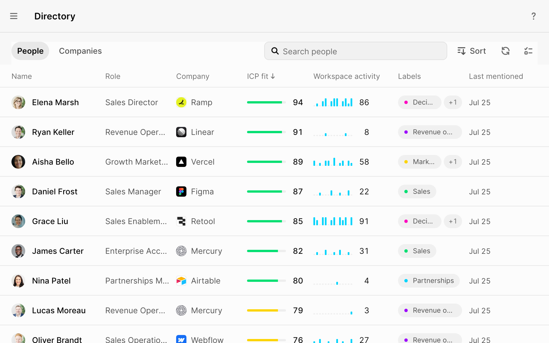Screen dimensions: 549x343
Task: Click the Figma company logo
Action: click(181, 192)
